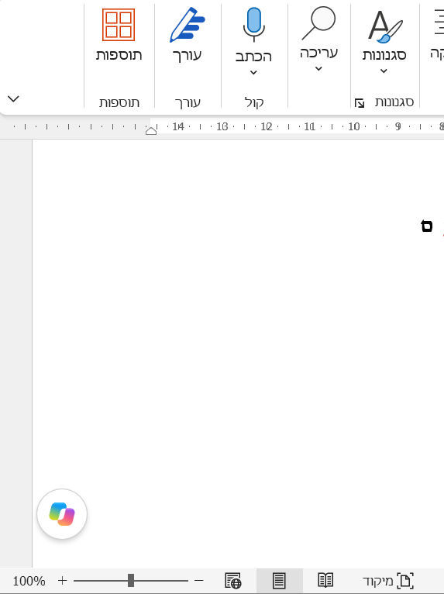Expand the סגנונות dropdown chevron
Image resolution: width=444 pixels, height=594 pixels.
pyautogui.click(x=384, y=71)
